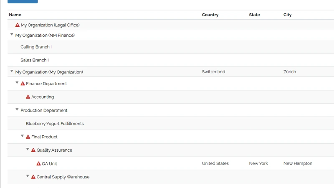Collapse the Finance Department branch
Screen dimensions: 334x188
coord(17,83)
